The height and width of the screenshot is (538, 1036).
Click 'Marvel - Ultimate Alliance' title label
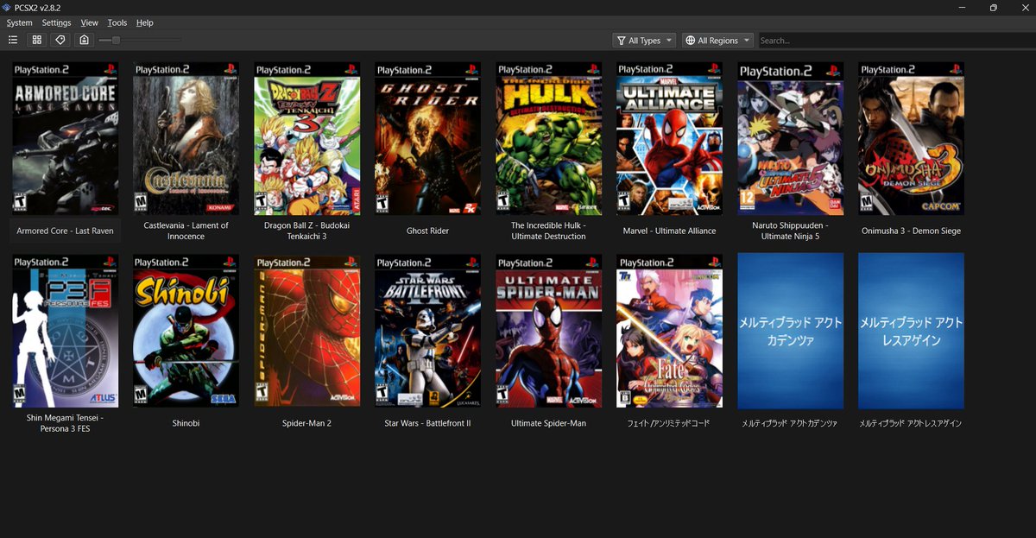pyautogui.click(x=669, y=231)
